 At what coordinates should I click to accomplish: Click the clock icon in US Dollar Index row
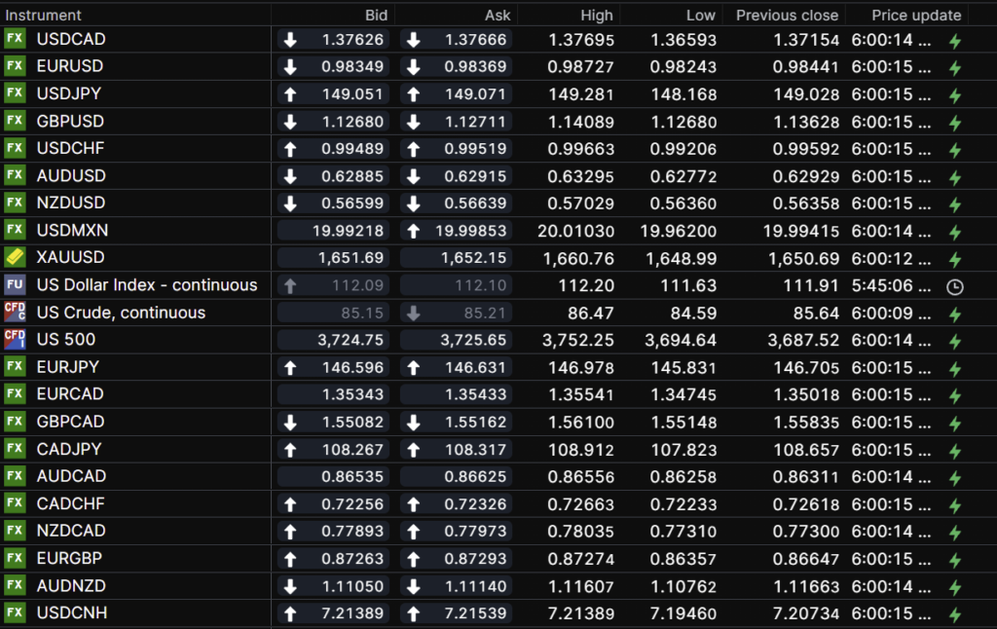[954, 286]
